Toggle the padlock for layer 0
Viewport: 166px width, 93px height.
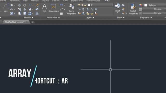click(86, 5)
